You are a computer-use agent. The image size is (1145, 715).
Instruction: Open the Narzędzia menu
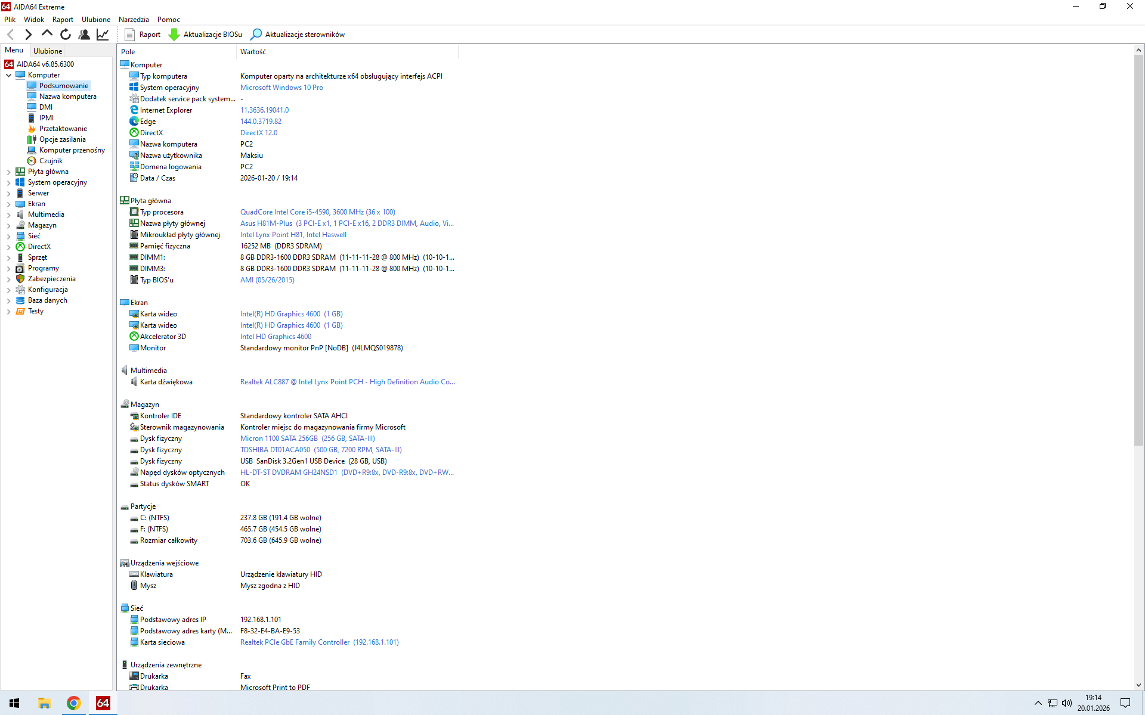(x=134, y=20)
